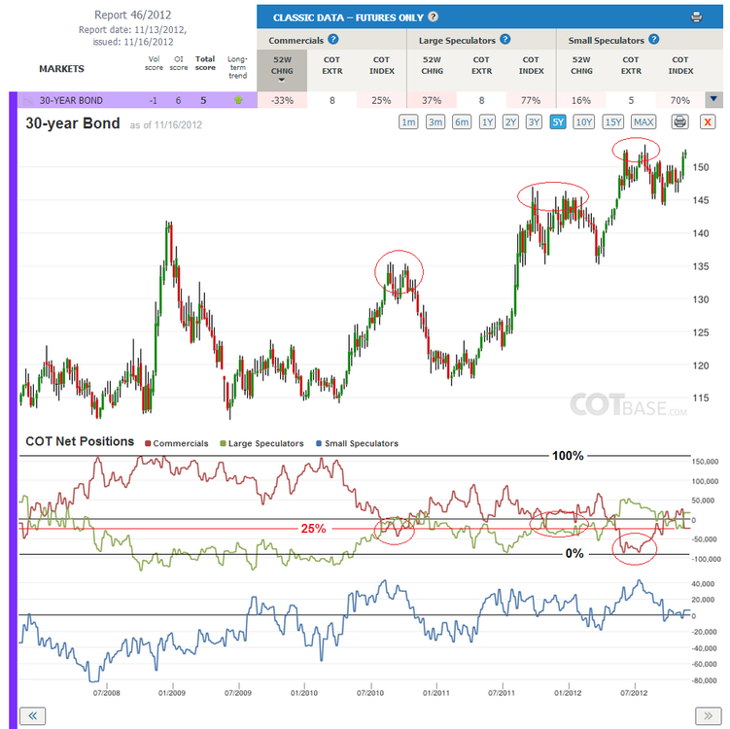The image size is (730, 729).
Task: Click the Commercials COT EXTR column header
Action: (x=331, y=65)
